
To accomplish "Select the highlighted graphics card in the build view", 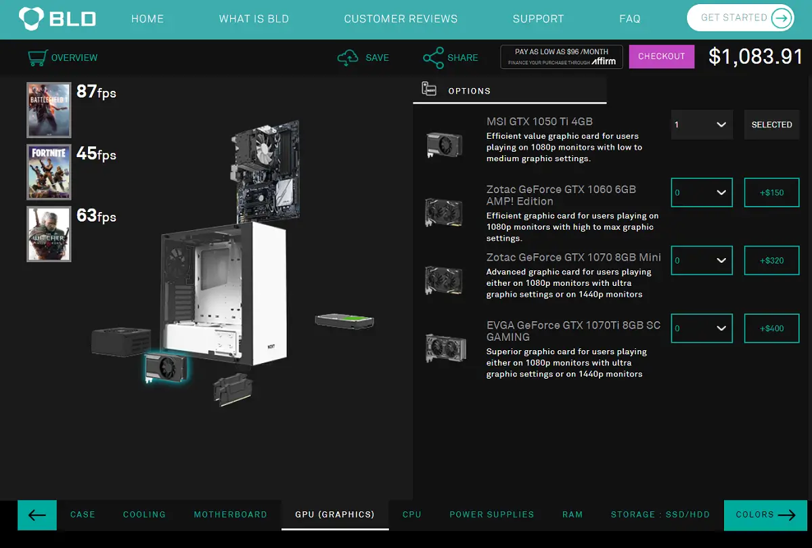I will [167, 369].
